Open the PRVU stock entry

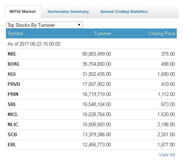(x=14, y=84)
